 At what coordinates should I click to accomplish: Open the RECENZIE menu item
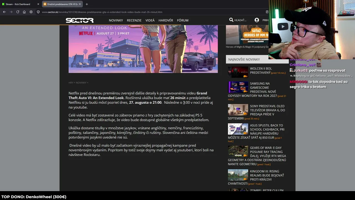tap(134, 20)
